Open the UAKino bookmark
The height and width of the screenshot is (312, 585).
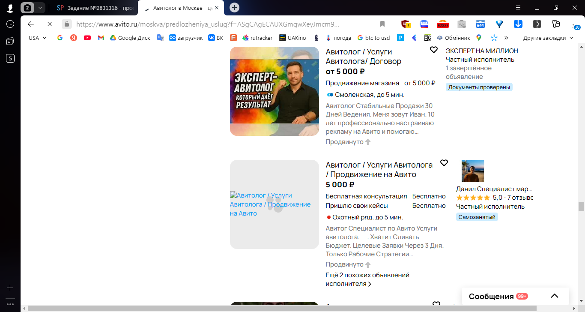coord(292,38)
